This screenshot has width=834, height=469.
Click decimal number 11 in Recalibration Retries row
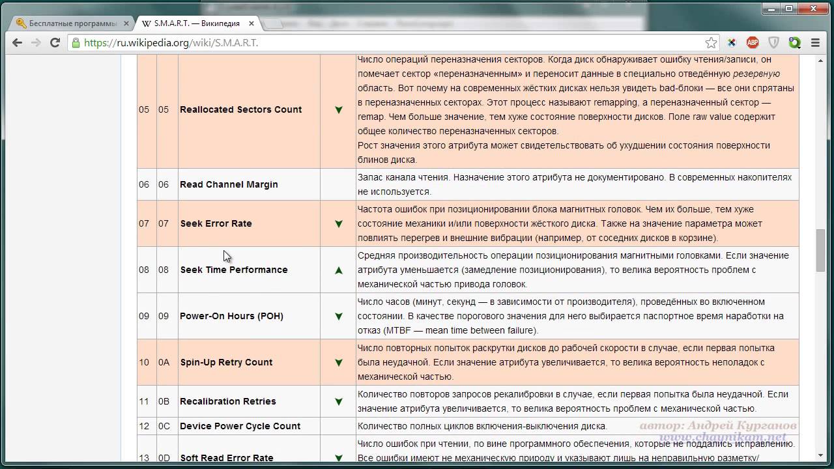click(143, 401)
